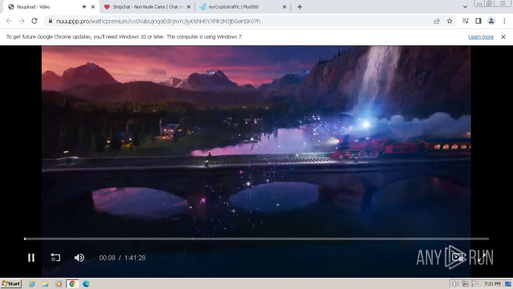This screenshot has height=289, width=513.
Task: Dismiss the Chrome update notification bar
Action: (503, 37)
